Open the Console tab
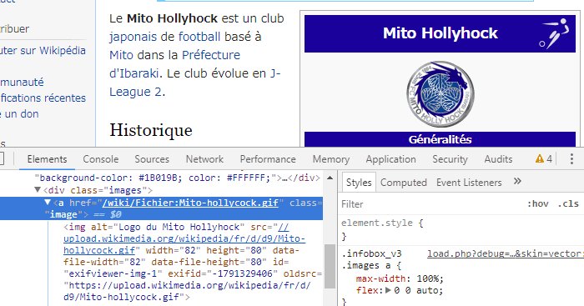584x306 pixels. pos(101,159)
